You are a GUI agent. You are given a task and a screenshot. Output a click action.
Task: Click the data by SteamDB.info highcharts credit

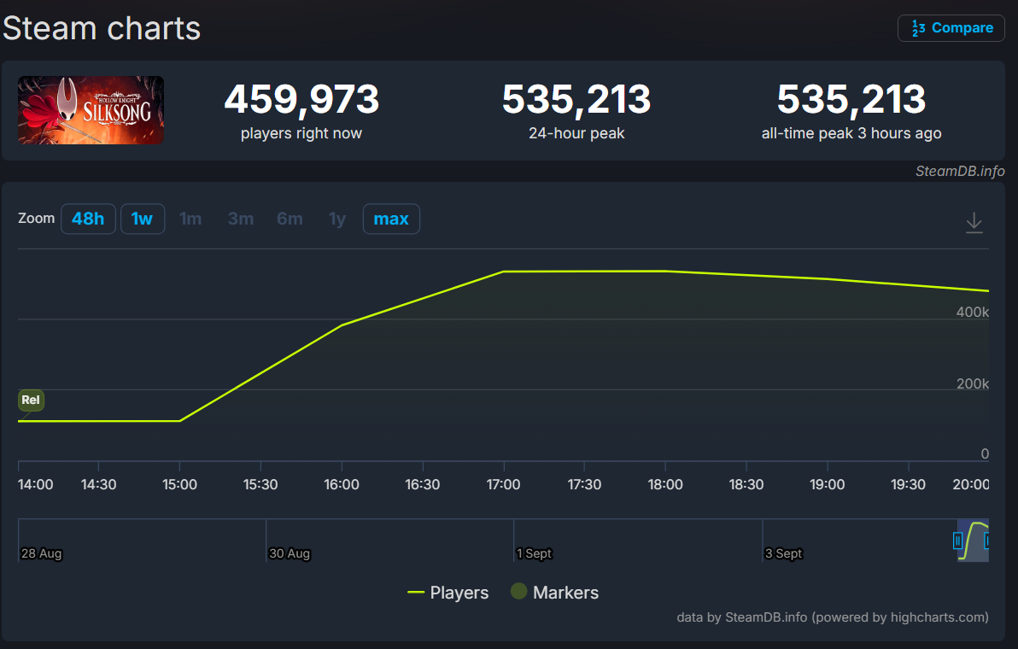coord(833,617)
